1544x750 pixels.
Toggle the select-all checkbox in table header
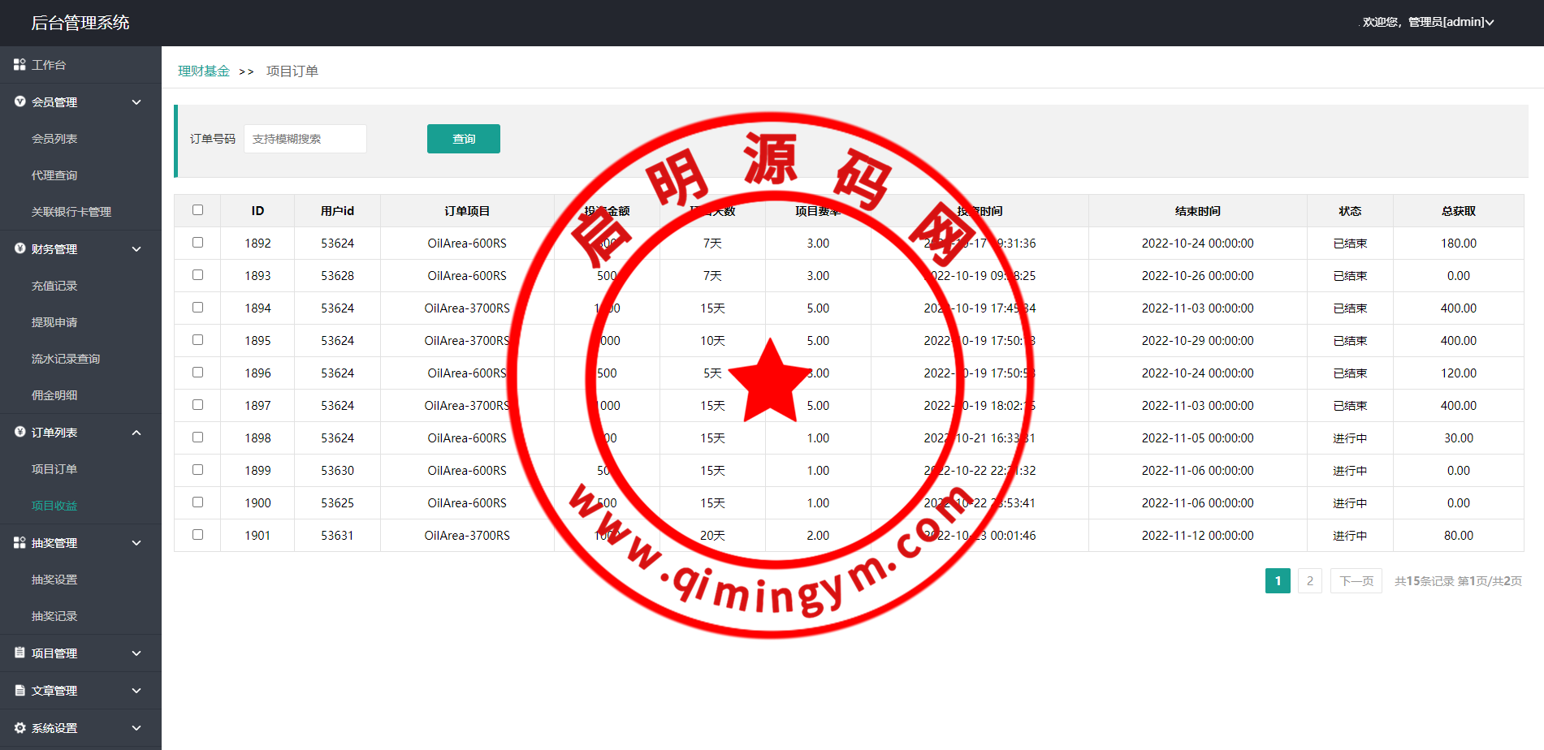[197, 210]
